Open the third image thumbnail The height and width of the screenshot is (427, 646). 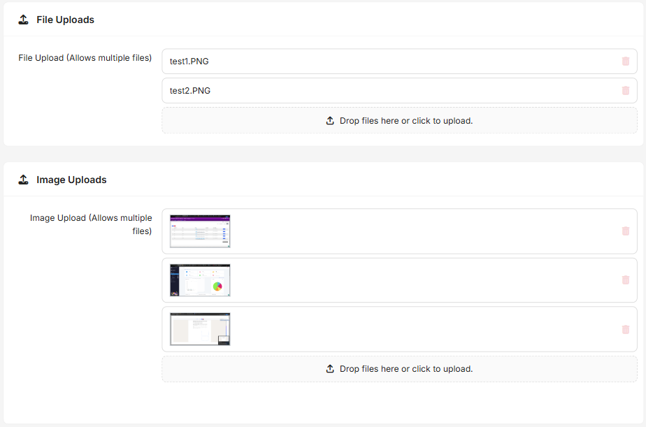200,329
